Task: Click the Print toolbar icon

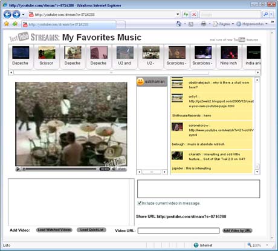Action: click(204, 24)
